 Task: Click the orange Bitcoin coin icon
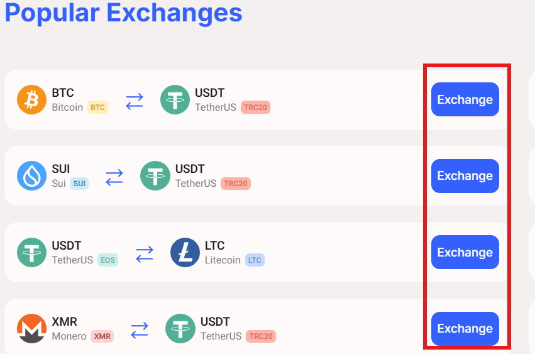(31, 100)
